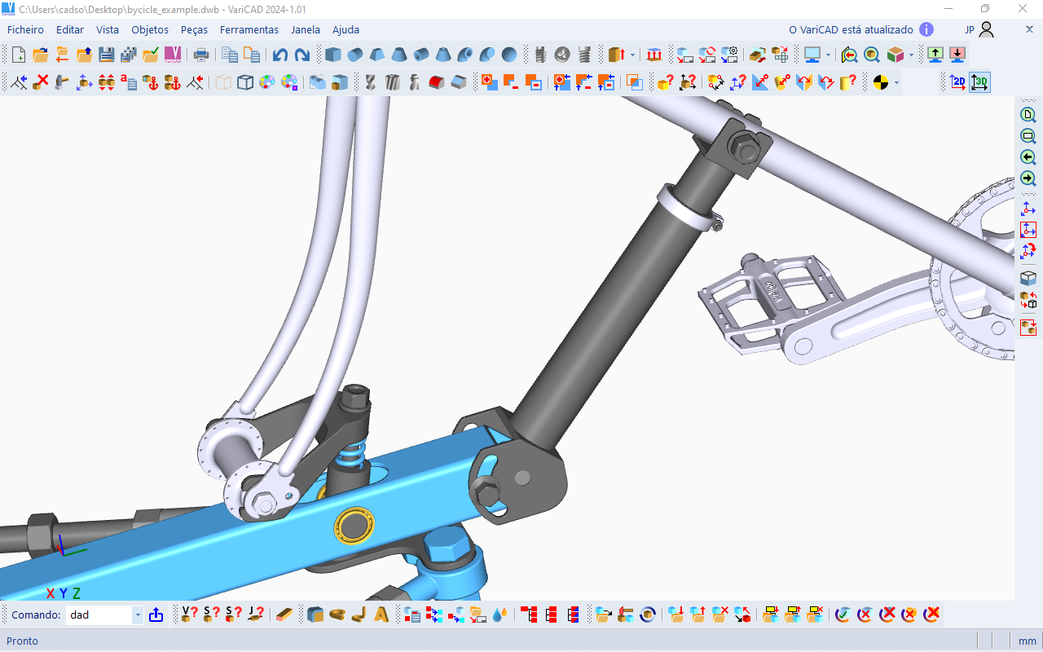Insert a sphere solid from toolbar
Image resolution: width=1043 pixels, height=652 pixels.
coord(509,55)
